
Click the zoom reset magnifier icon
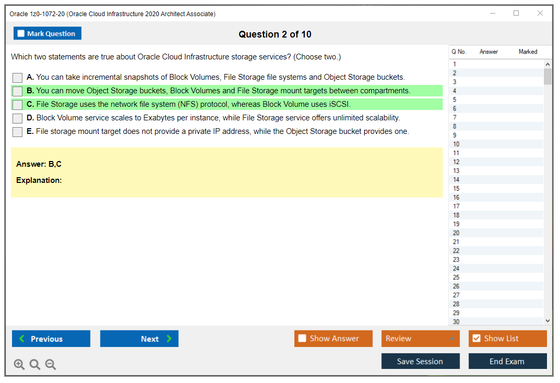click(35, 365)
